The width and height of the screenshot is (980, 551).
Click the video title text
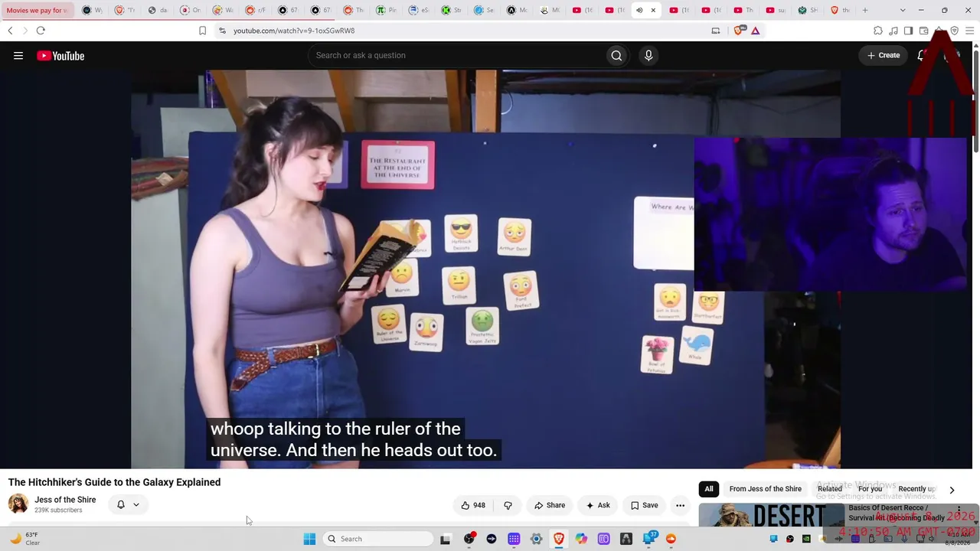click(x=114, y=482)
